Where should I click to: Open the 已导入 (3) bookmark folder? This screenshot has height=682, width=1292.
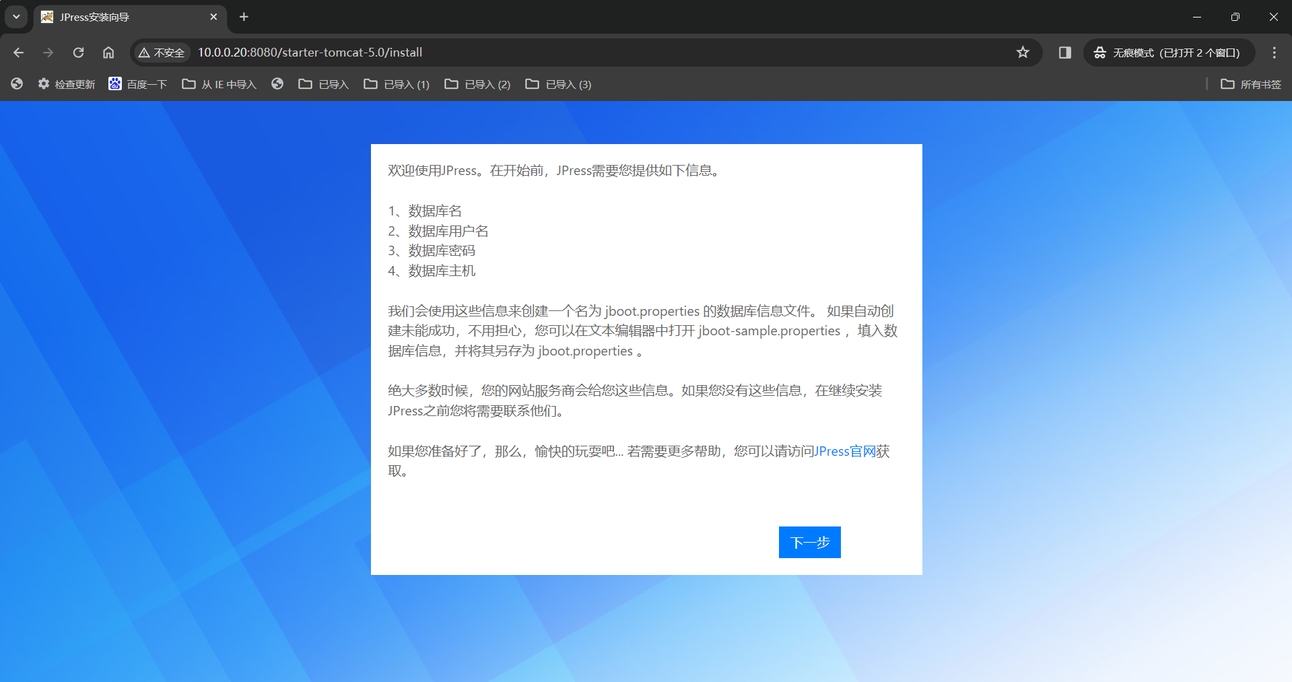tap(558, 84)
